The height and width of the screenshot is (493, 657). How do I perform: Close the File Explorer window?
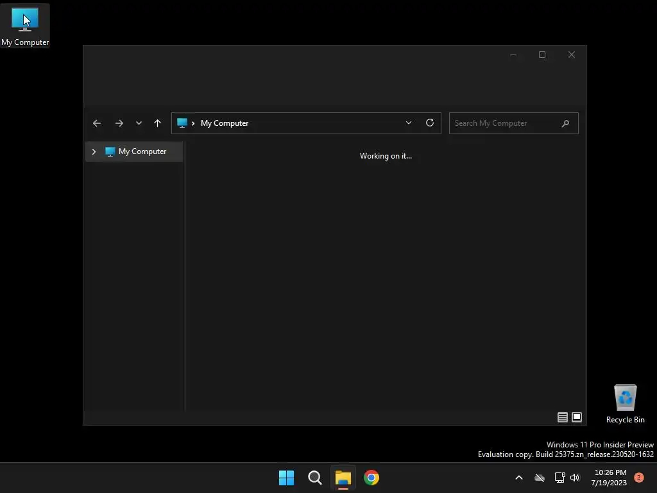(572, 55)
